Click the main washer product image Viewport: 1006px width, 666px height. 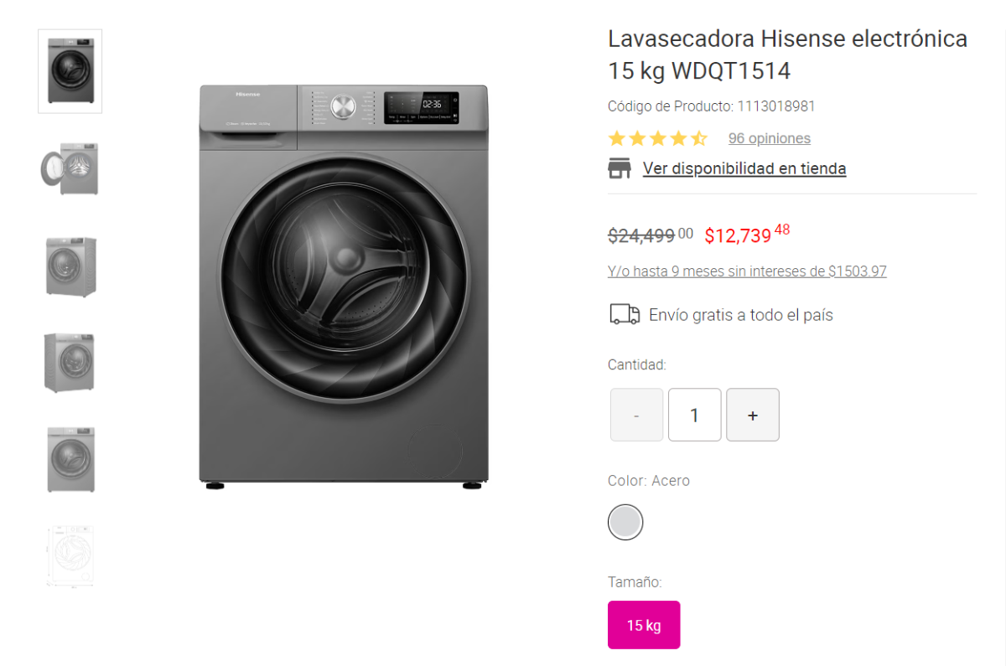(344, 287)
